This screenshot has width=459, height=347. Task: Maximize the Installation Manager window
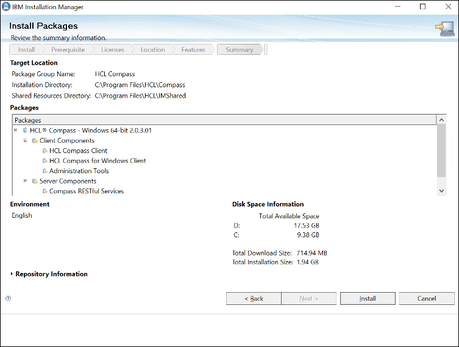pyautogui.click(x=422, y=7)
